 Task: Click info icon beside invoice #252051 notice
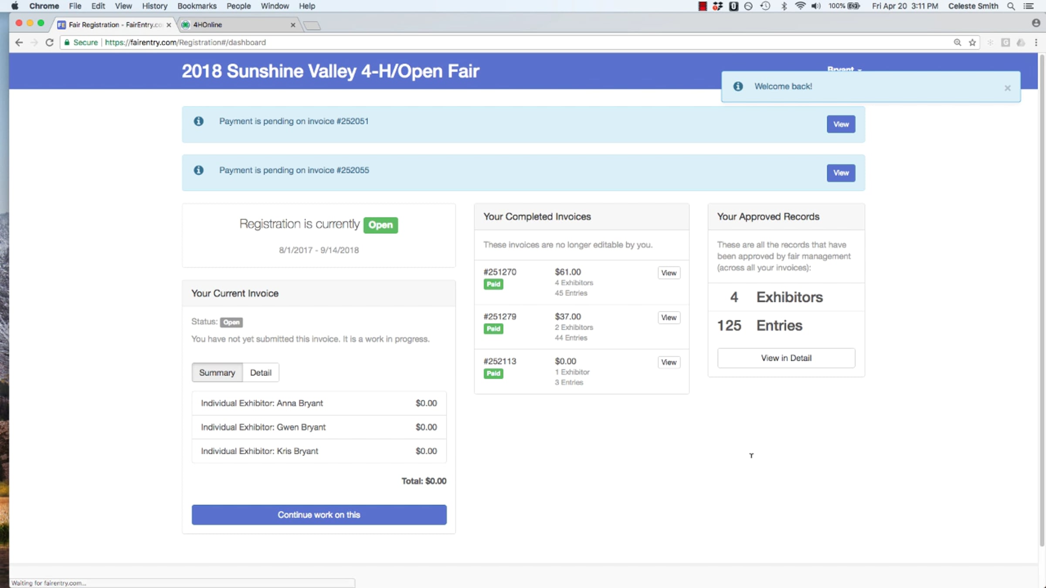pyautogui.click(x=199, y=121)
